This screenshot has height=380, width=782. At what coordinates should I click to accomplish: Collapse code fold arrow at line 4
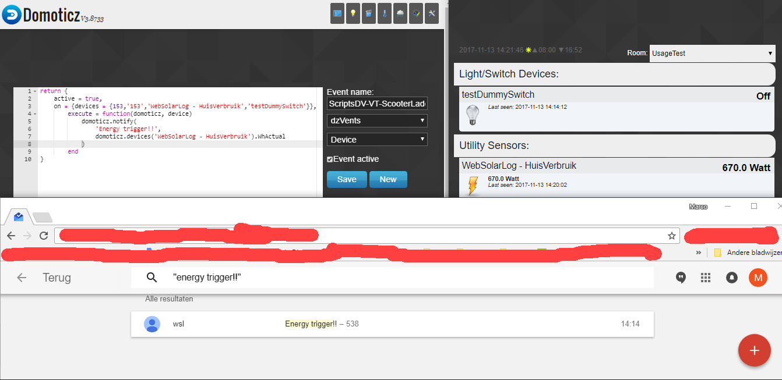pyautogui.click(x=35, y=114)
